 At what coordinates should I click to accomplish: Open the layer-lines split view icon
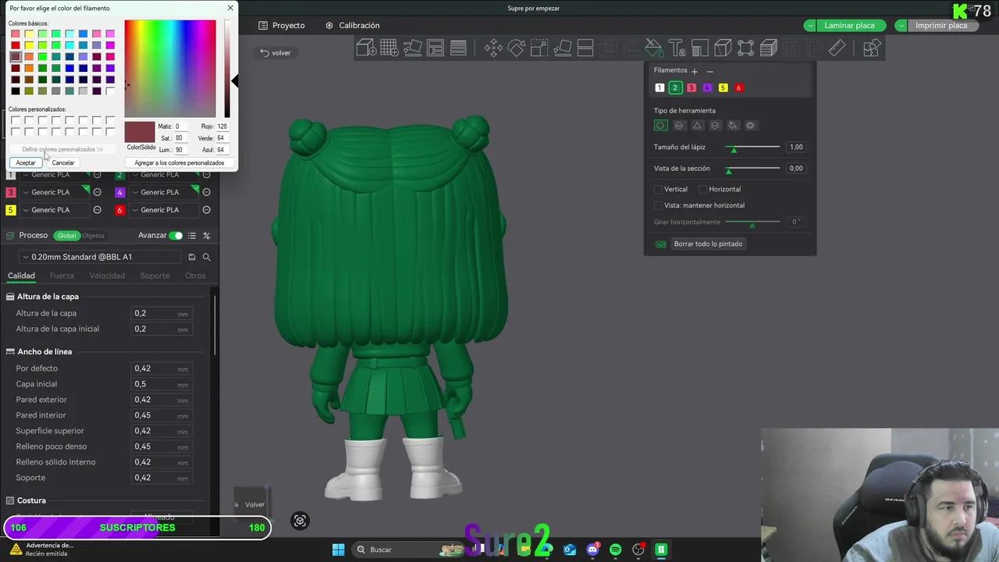pos(459,48)
